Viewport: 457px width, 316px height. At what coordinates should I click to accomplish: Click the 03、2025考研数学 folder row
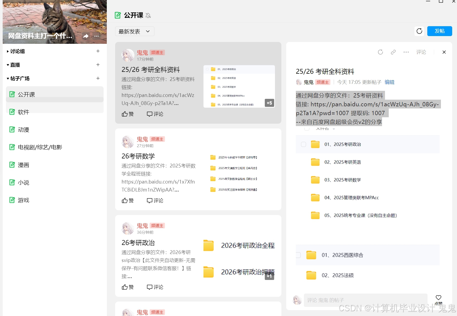coord(368,180)
